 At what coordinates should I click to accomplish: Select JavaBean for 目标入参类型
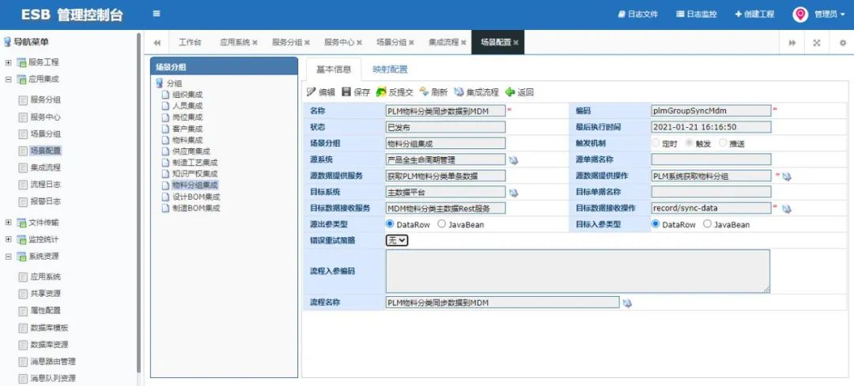(x=707, y=224)
